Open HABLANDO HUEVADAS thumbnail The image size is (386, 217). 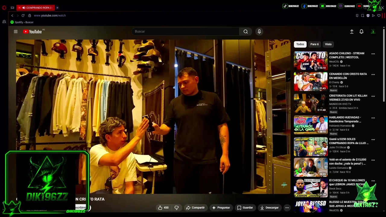pos(311,125)
